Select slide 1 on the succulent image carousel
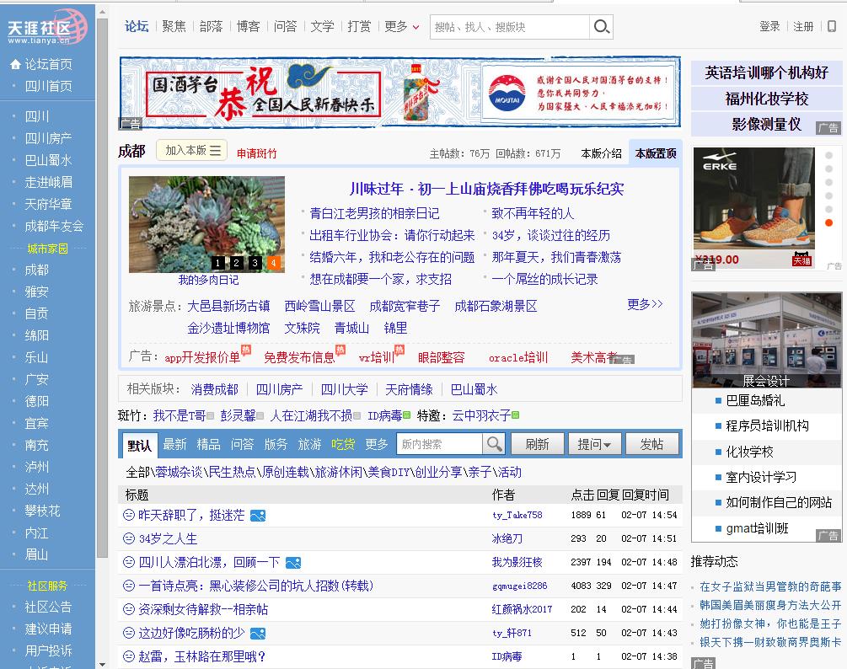Screen dimensions: 847x669 [217, 263]
